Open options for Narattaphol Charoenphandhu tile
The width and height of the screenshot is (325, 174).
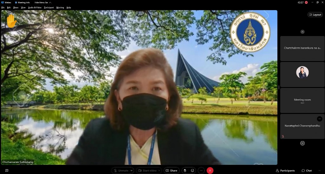319,119
